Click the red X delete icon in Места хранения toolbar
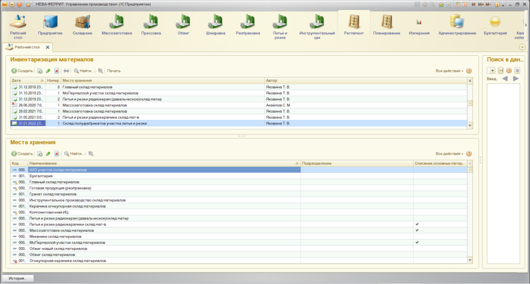530x284 pixels. [x=56, y=153]
